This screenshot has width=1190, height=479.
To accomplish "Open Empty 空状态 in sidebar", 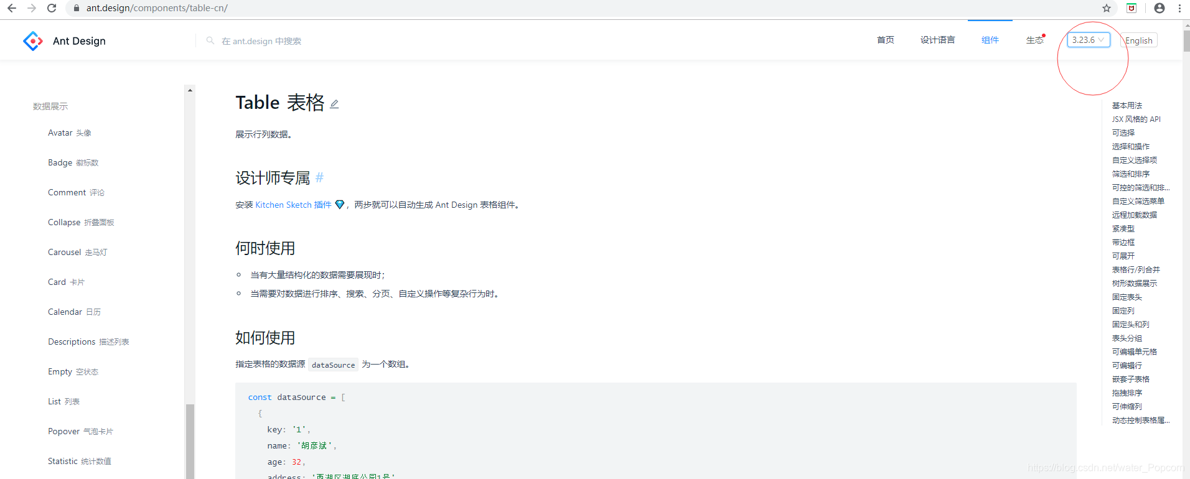I will (73, 371).
